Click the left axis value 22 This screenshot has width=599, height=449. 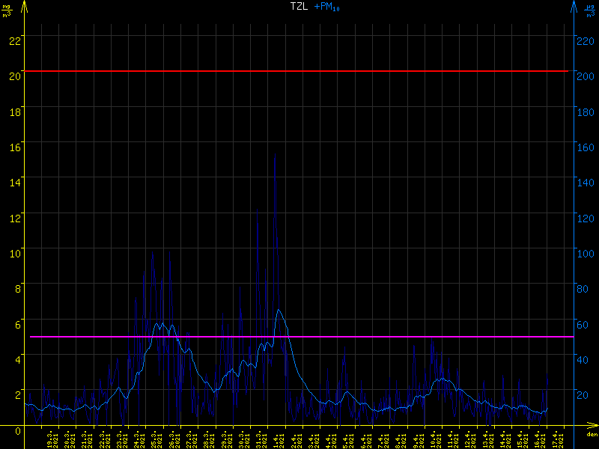13,40
